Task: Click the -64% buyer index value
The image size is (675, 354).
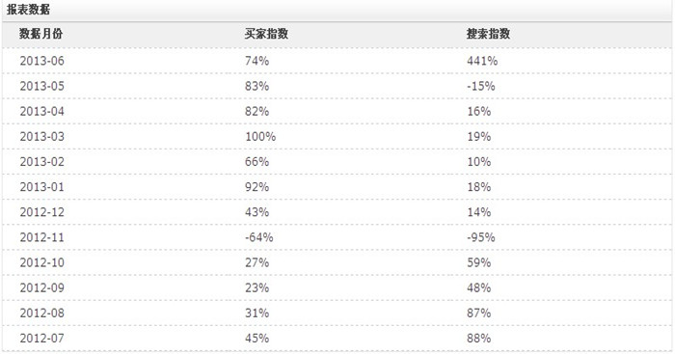Action: point(259,237)
